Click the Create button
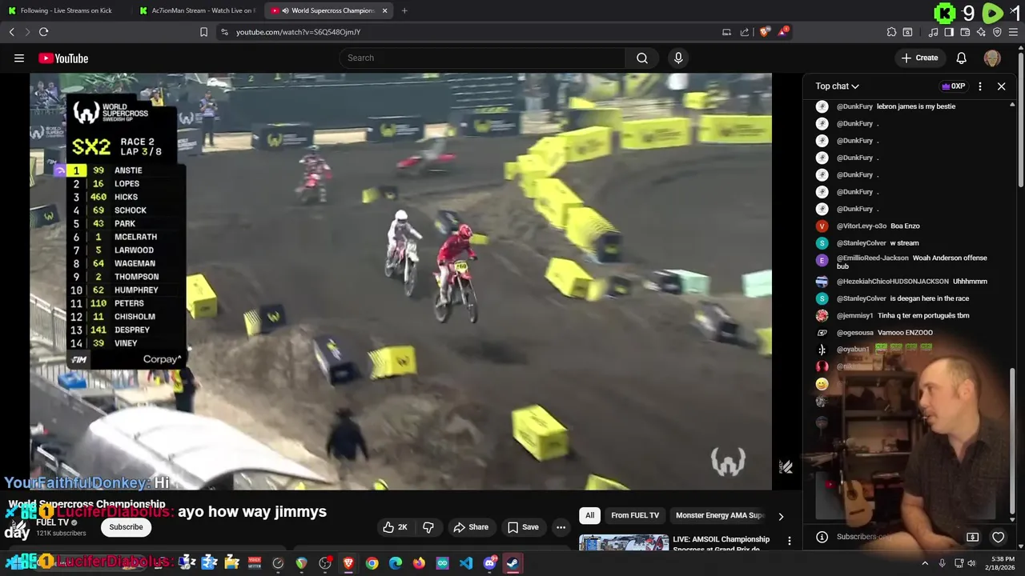1025x576 pixels. (919, 58)
